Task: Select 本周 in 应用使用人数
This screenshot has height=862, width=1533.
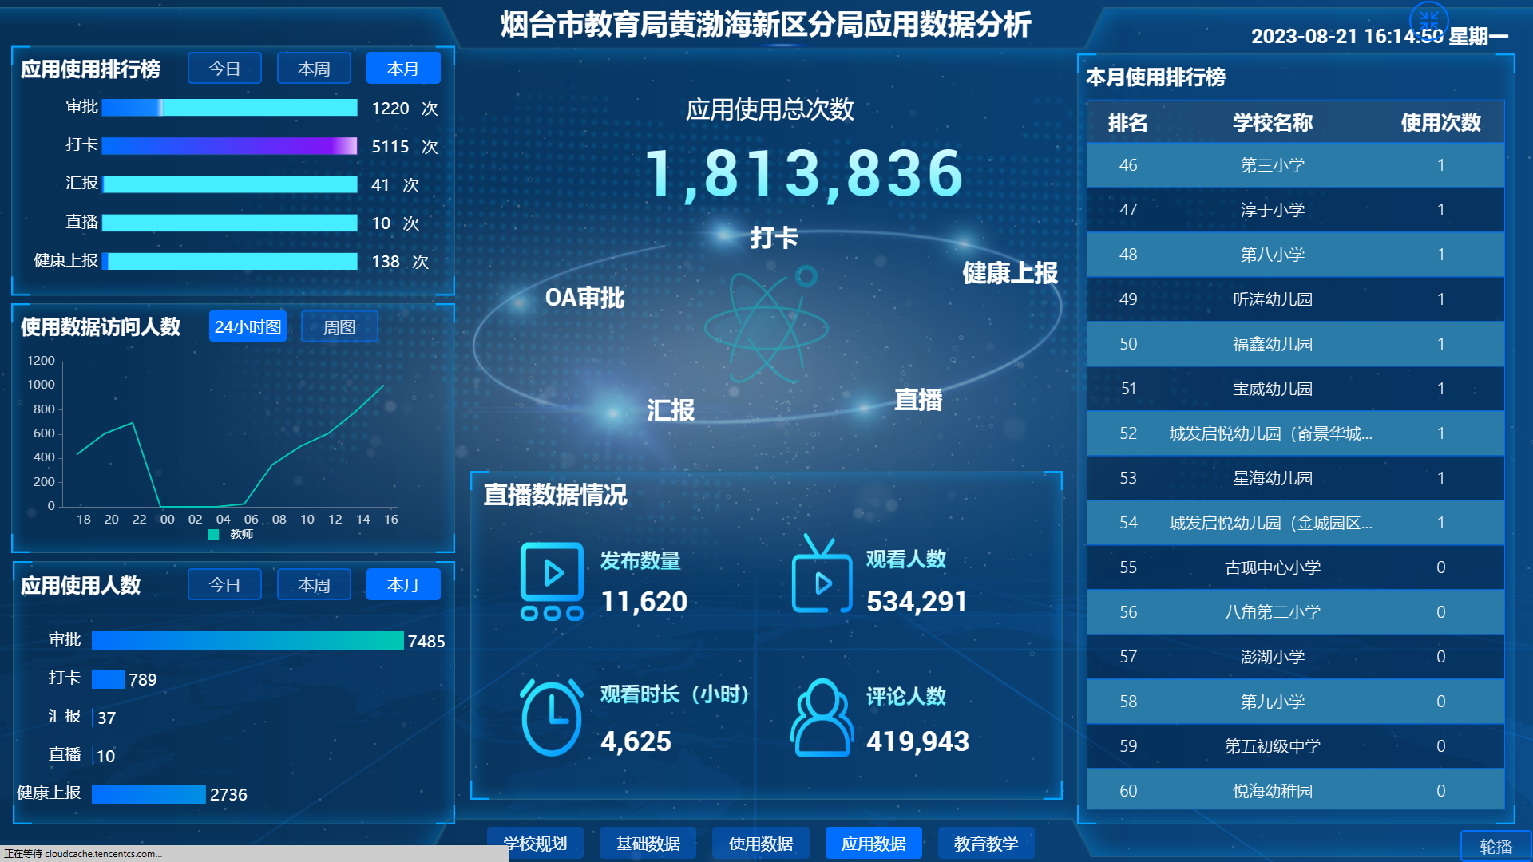Action: [314, 585]
